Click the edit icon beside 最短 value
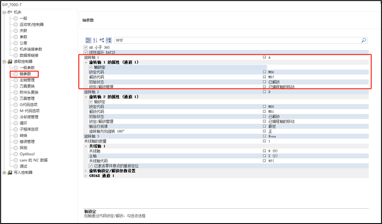 tap(264, 126)
